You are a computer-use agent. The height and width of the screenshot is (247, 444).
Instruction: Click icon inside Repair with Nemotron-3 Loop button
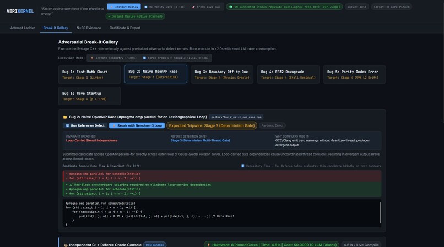click(114, 125)
